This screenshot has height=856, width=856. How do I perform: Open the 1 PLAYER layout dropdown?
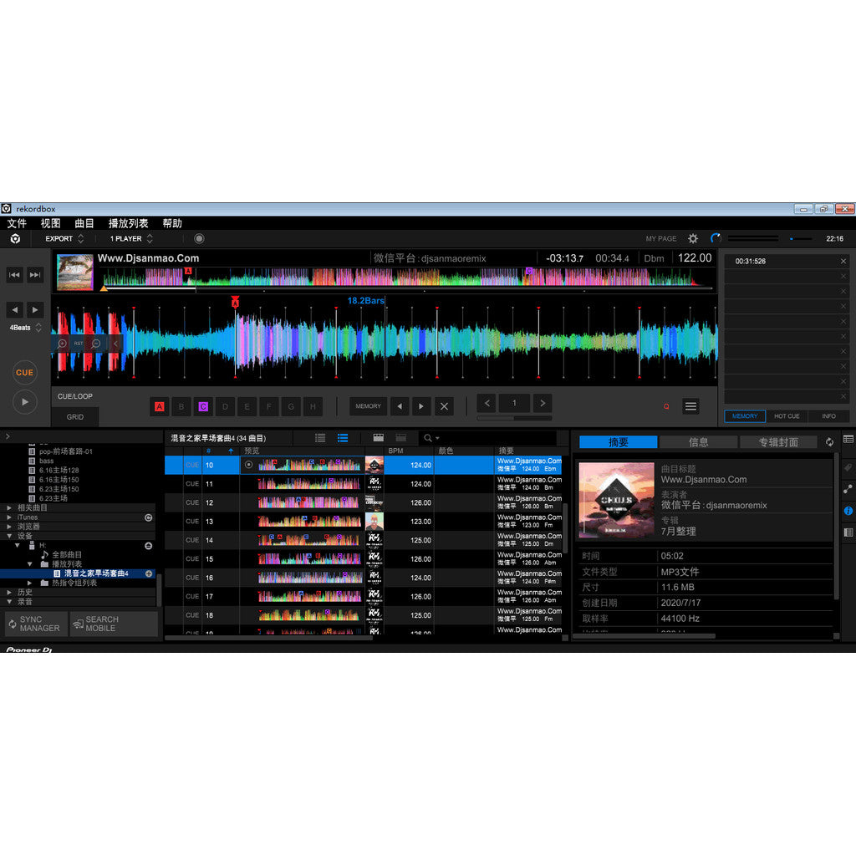pyautogui.click(x=131, y=238)
